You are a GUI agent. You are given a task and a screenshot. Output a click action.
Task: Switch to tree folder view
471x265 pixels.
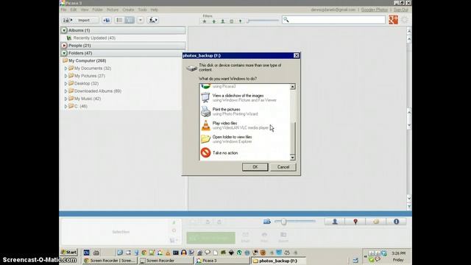[130, 20]
